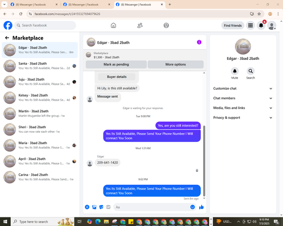Send a thumbs-up like
Viewport: 283px width, 226px height.
201,207
